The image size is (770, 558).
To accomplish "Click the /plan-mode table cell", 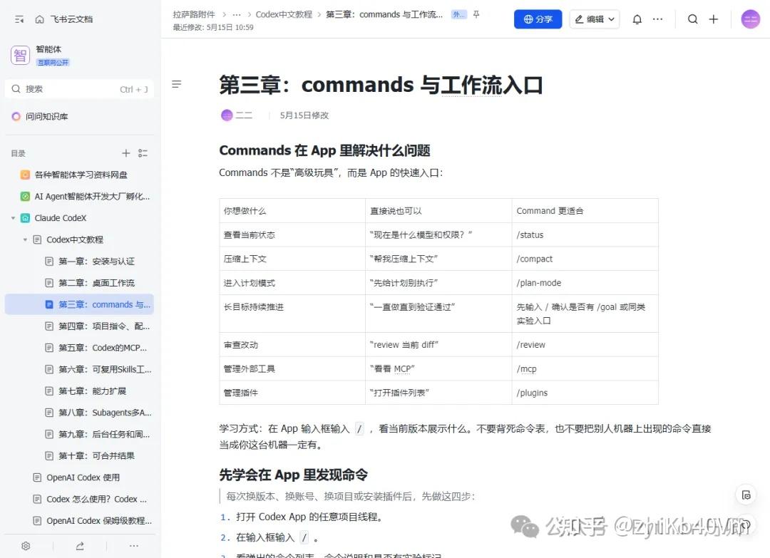I will [585, 283].
